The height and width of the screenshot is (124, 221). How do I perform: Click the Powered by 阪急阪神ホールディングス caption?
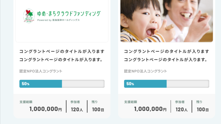tap(58, 20)
